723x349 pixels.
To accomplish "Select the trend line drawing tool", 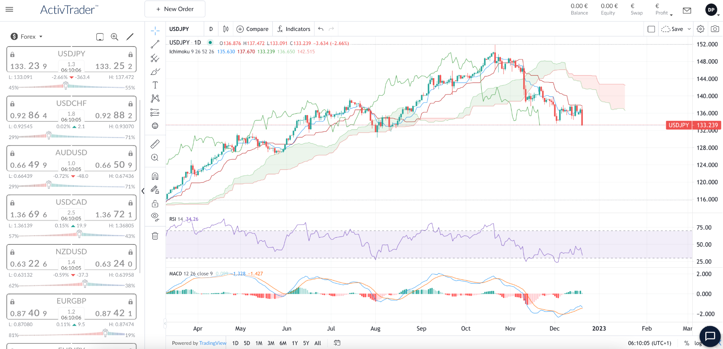I will click(x=155, y=44).
